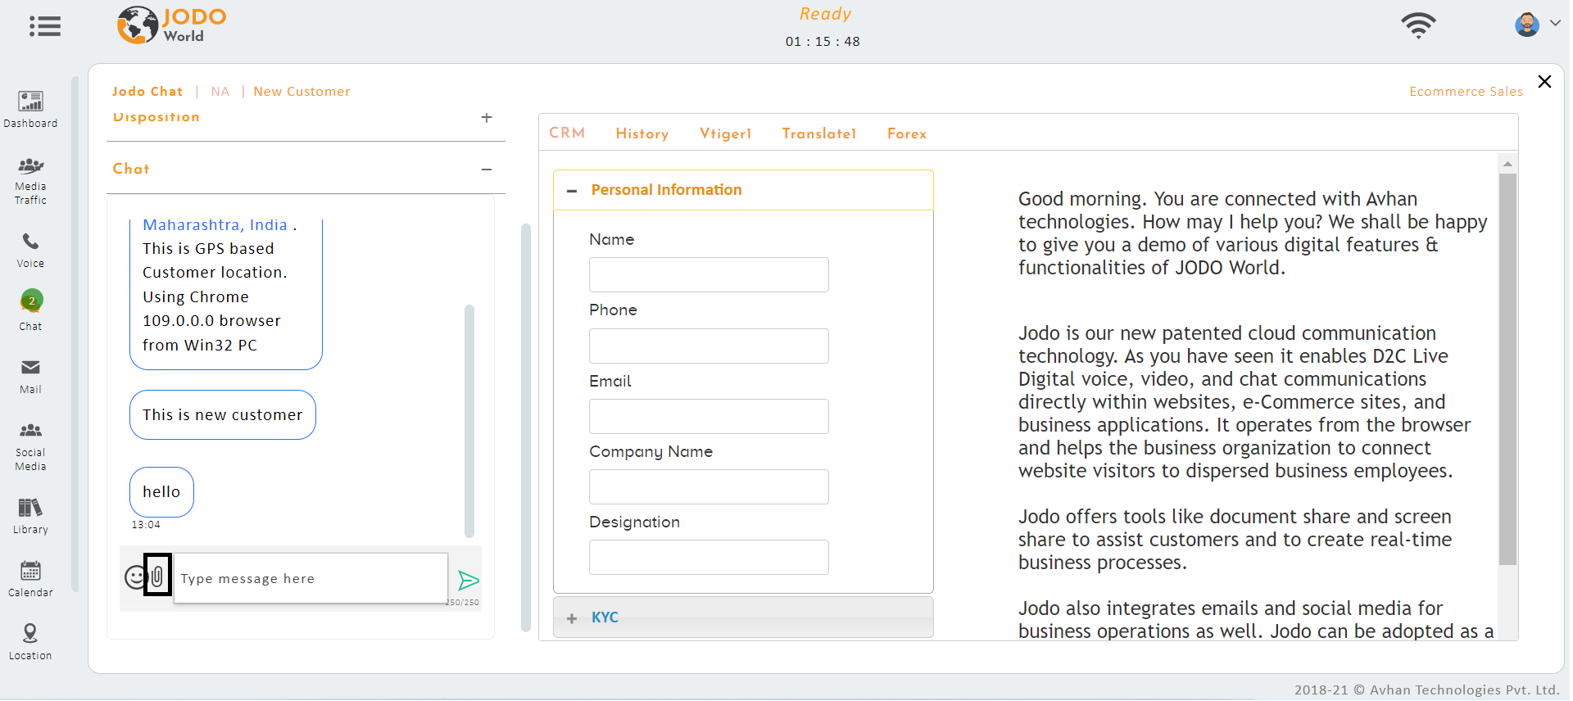Click the New Customer label
Screen dimensions: 1573x701
tap(301, 92)
